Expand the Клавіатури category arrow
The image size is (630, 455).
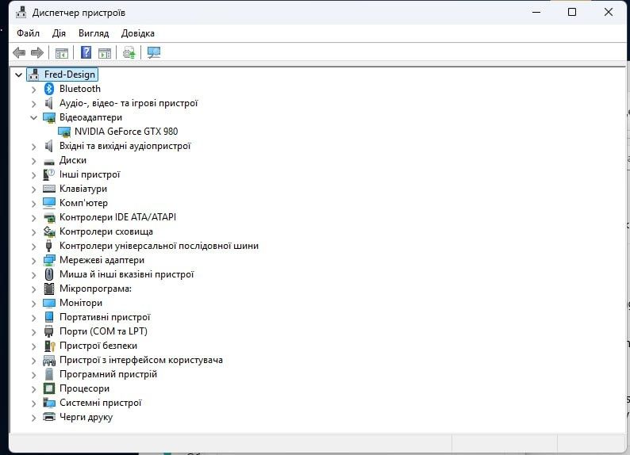coord(34,189)
